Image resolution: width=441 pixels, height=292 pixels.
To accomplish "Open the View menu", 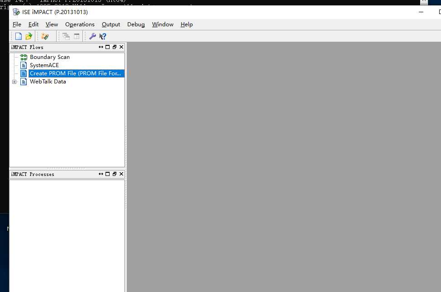I will tap(52, 24).
